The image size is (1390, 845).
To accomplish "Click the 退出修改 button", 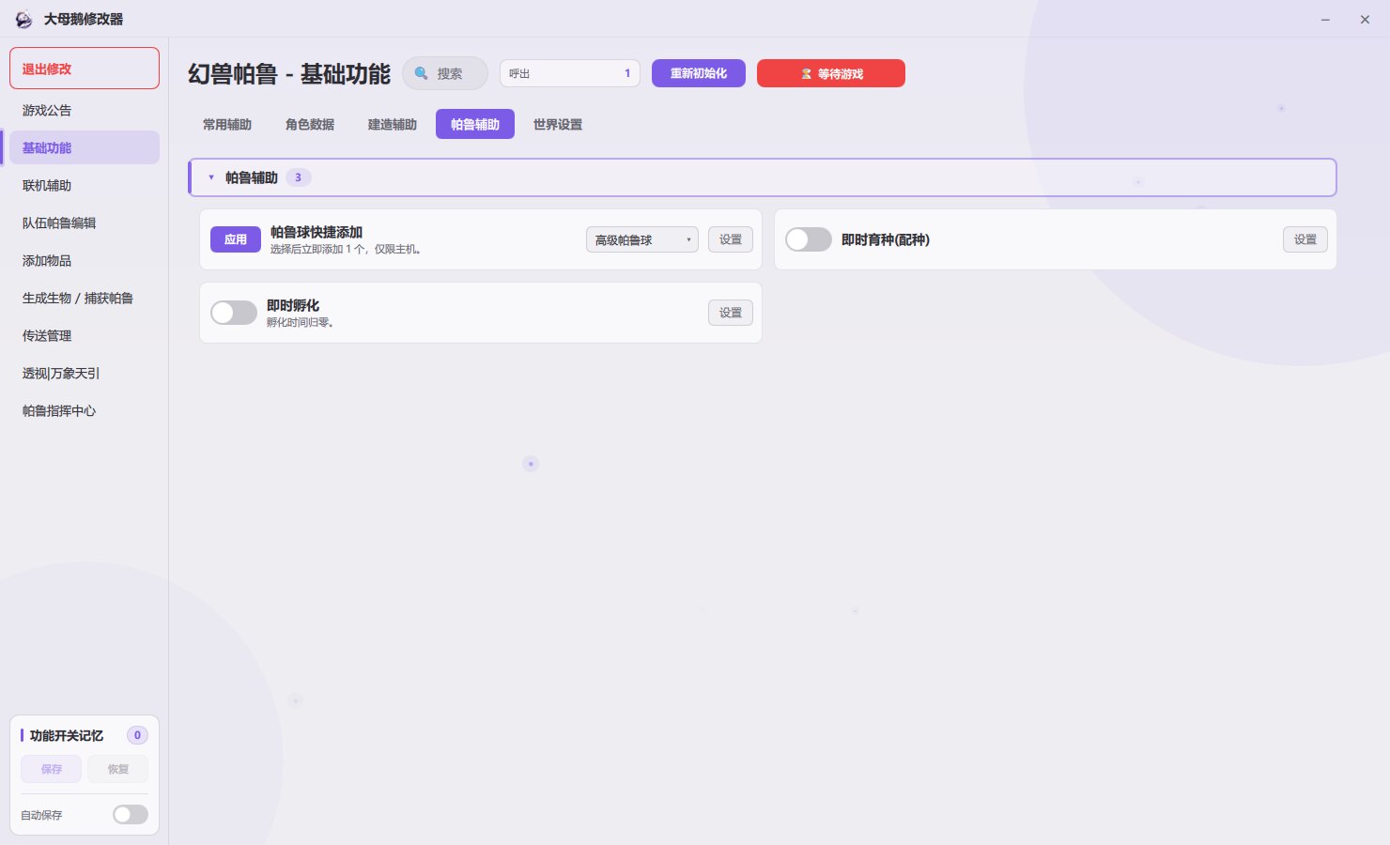I will point(85,69).
